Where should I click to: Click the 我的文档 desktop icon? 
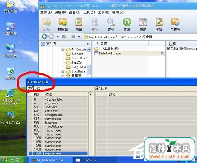pos(10,7)
